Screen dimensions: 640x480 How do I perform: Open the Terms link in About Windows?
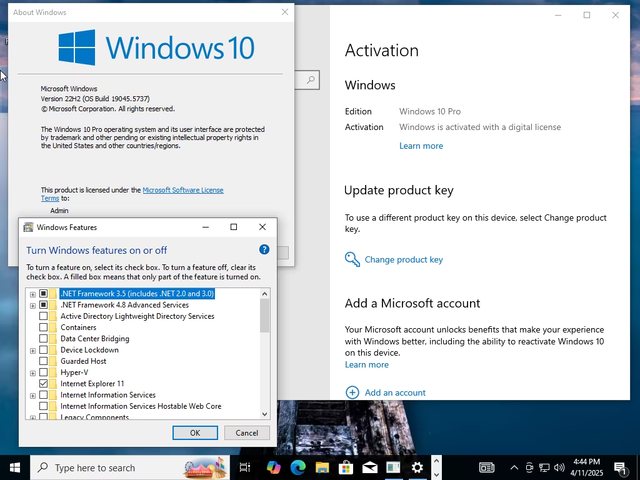(50, 198)
